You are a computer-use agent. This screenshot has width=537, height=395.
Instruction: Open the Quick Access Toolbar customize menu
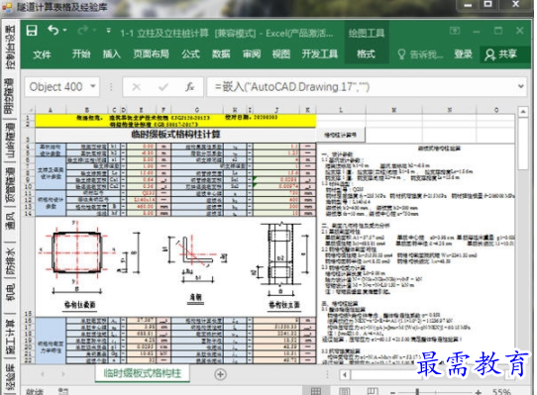(x=109, y=31)
